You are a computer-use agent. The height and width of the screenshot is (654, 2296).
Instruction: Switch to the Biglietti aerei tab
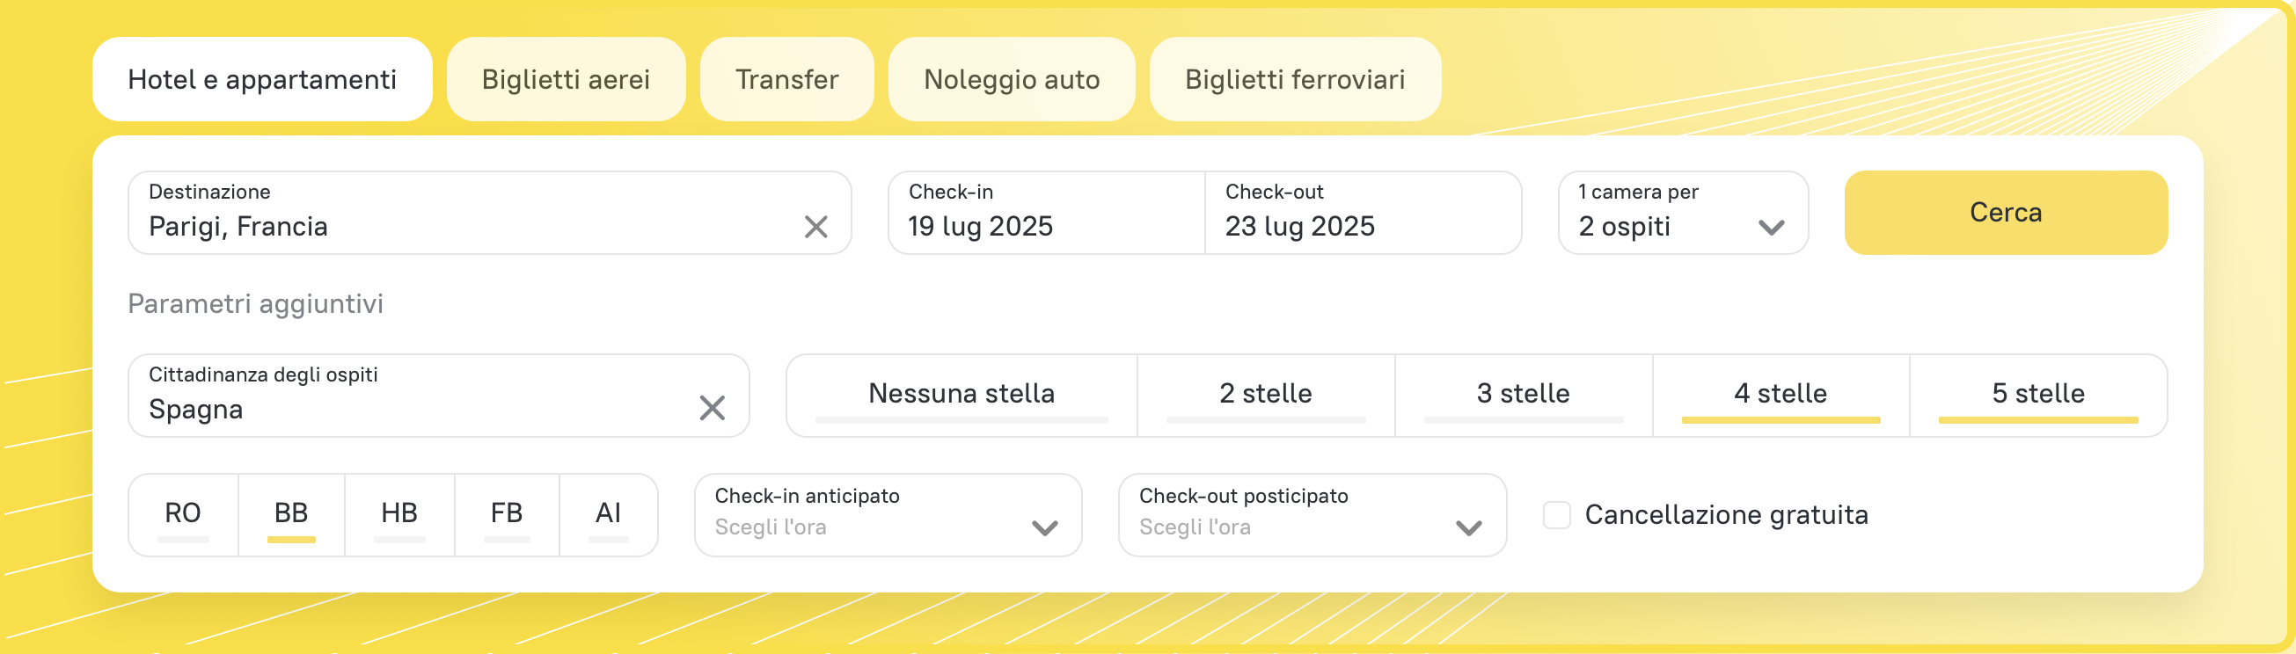(x=565, y=79)
